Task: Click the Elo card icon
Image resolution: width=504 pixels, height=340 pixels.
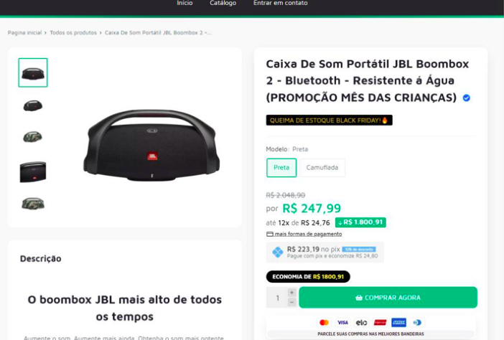Action: click(361, 322)
